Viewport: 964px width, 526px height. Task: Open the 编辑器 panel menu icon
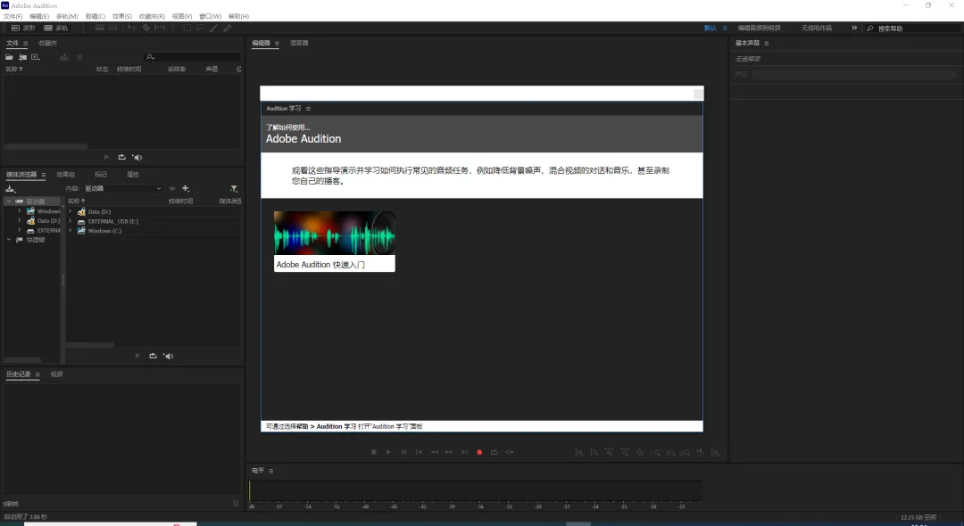[277, 44]
